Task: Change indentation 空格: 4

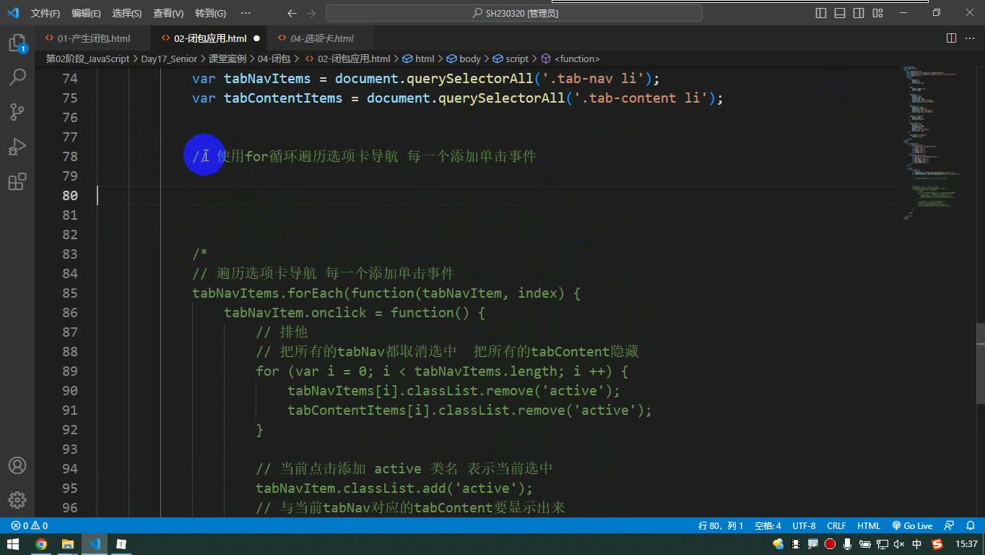Action: (768, 525)
